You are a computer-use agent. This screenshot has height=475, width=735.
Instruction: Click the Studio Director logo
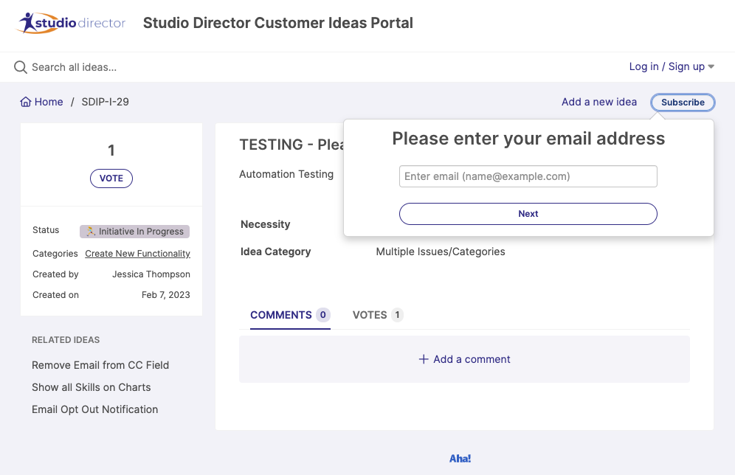(x=70, y=23)
